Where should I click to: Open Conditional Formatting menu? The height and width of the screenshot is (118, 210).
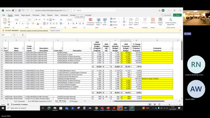coord(91,22)
